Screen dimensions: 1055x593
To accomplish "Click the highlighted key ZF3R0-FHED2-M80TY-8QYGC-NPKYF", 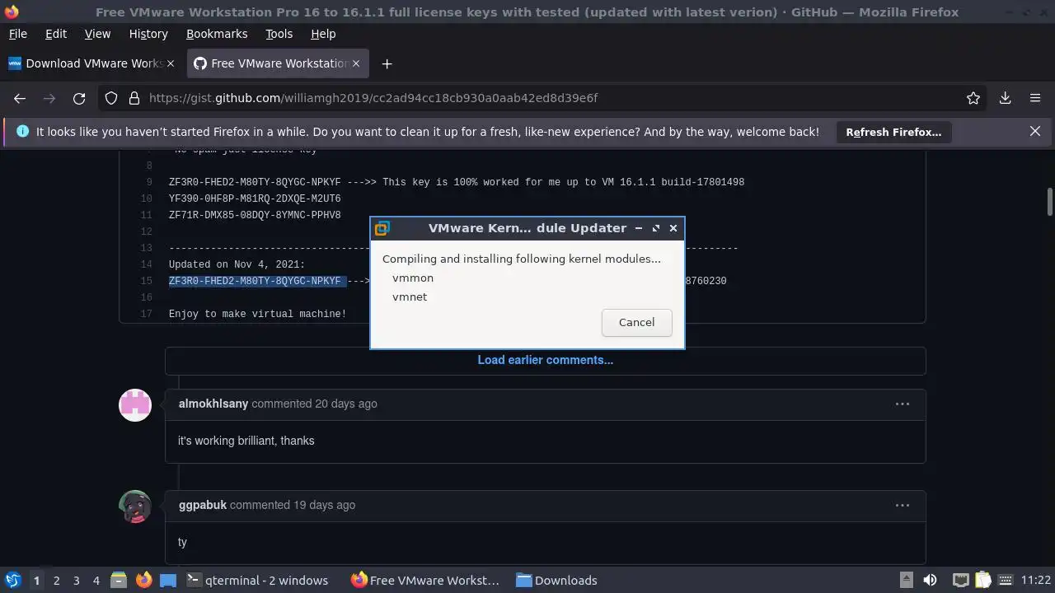I will (255, 281).
